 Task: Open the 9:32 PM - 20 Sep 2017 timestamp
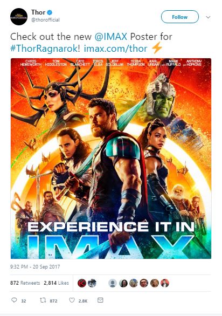point(35,266)
